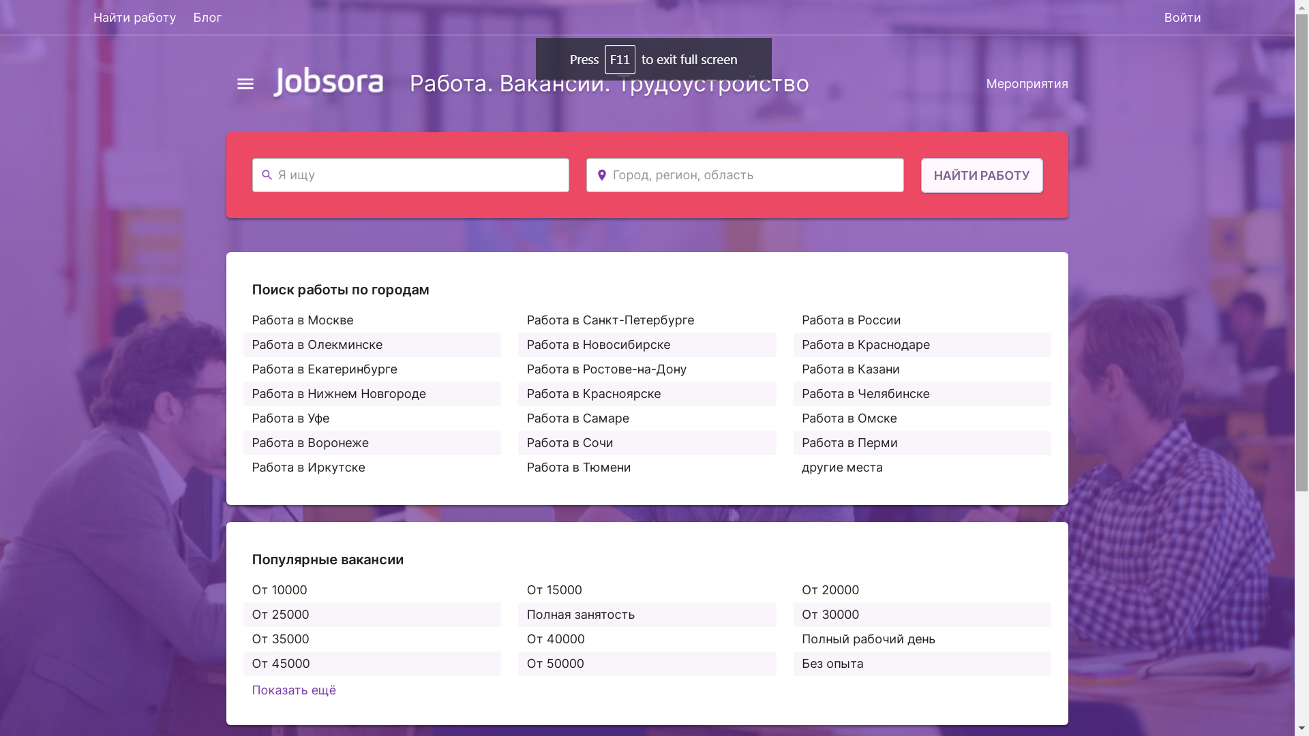
Task: Focus the 'Город, регион, область' field
Action: (744, 175)
